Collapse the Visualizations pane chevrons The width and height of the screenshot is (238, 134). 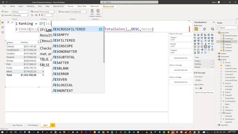click(x=214, y=22)
